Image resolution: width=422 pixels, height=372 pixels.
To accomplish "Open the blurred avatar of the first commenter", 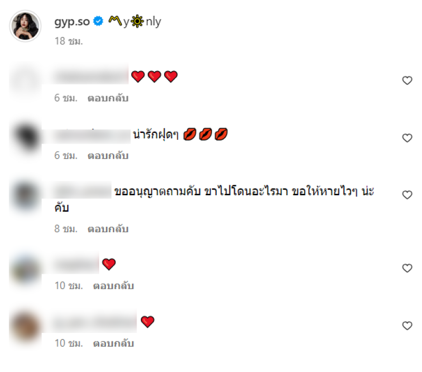I will click(x=25, y=80).
